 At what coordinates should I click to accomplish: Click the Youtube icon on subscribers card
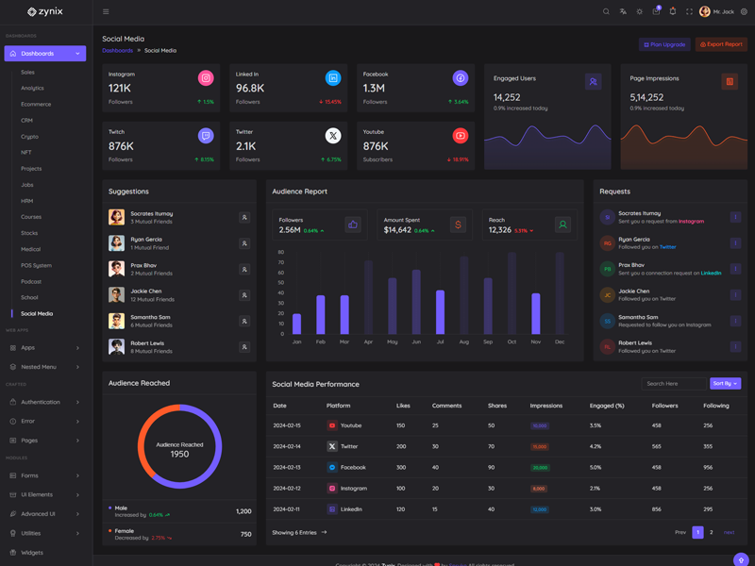[x=460, y=136]
